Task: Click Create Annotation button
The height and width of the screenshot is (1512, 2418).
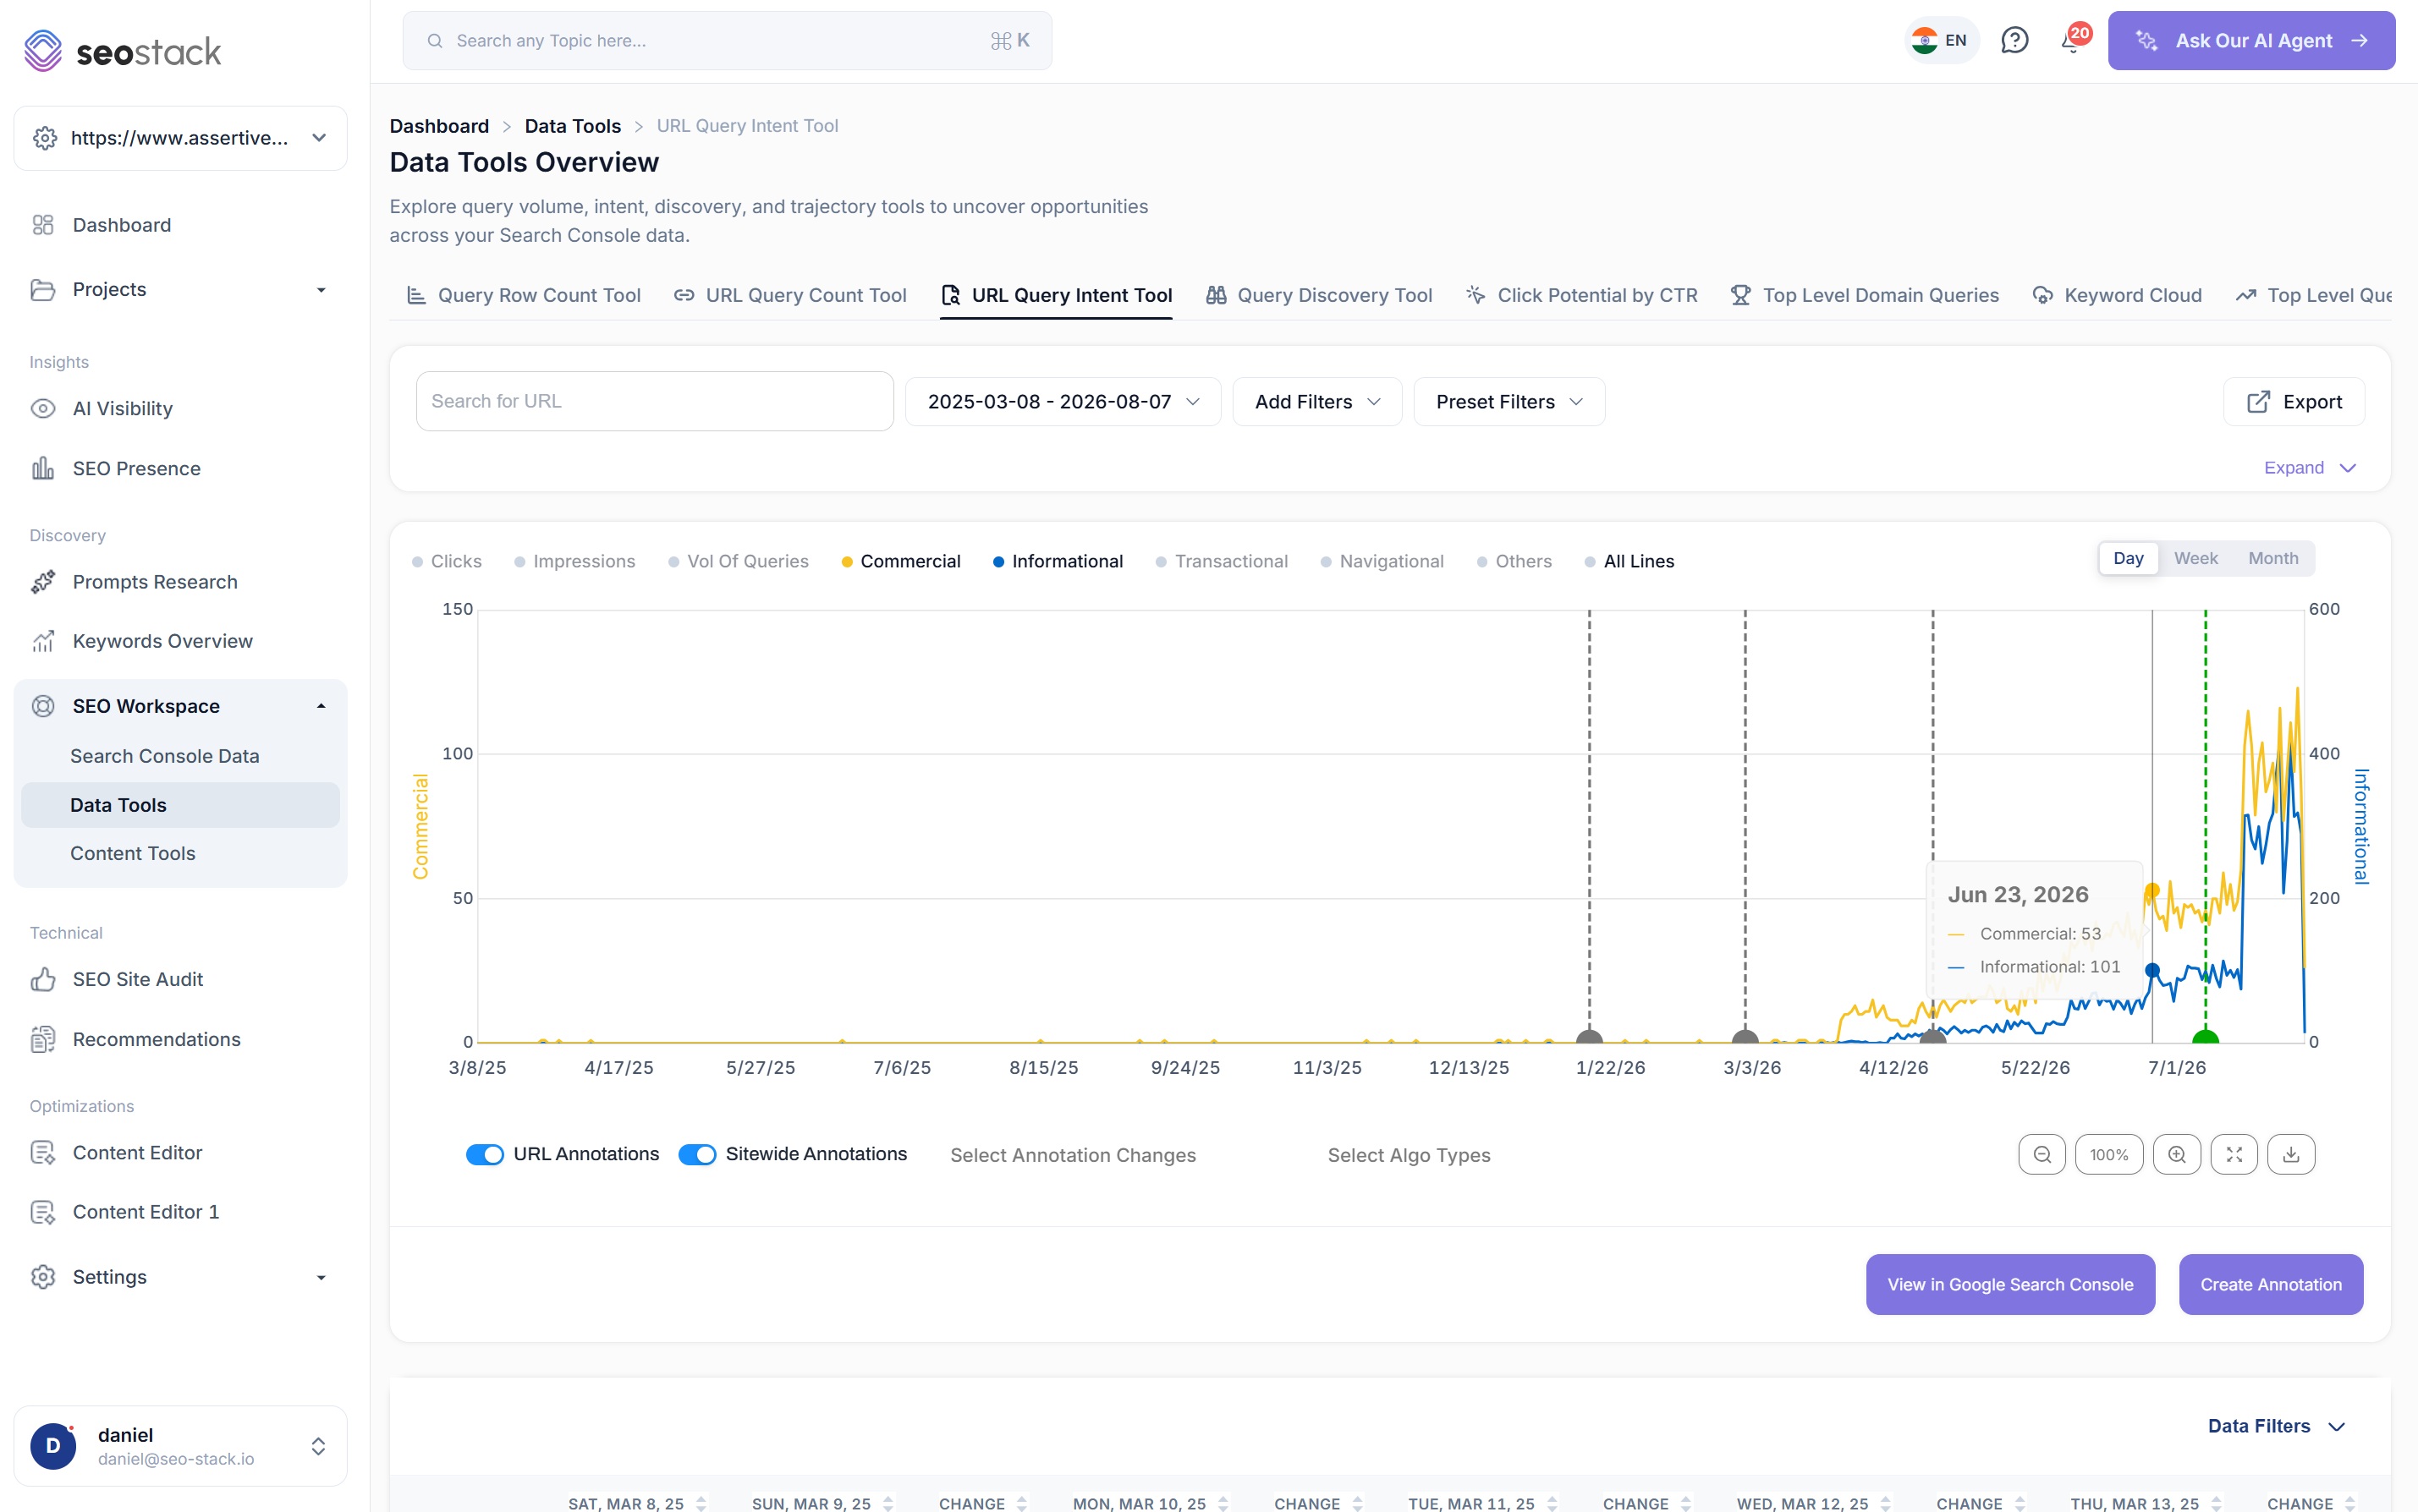Action: [2271, 1284]
